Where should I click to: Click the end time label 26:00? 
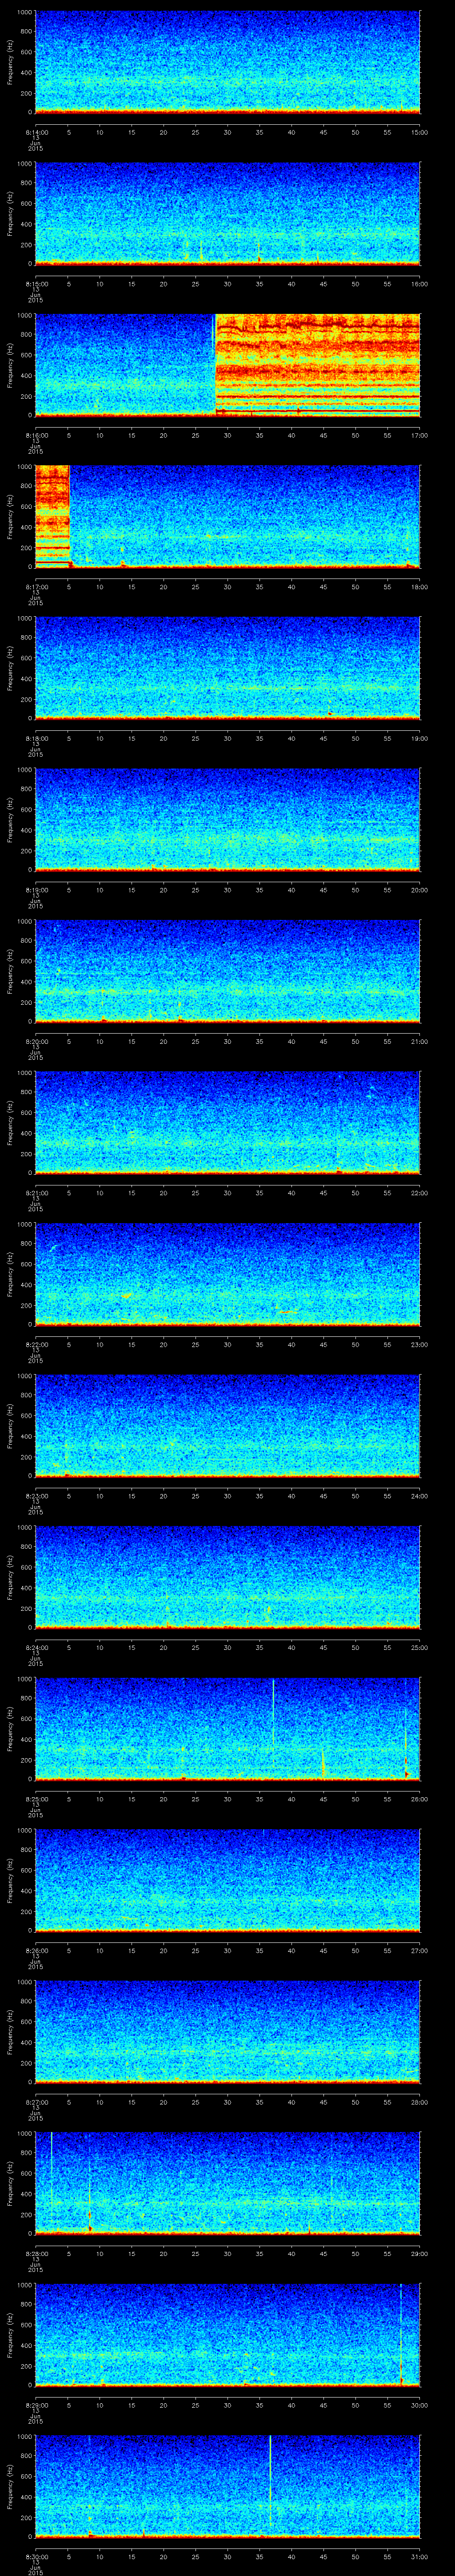(420, 1799)
